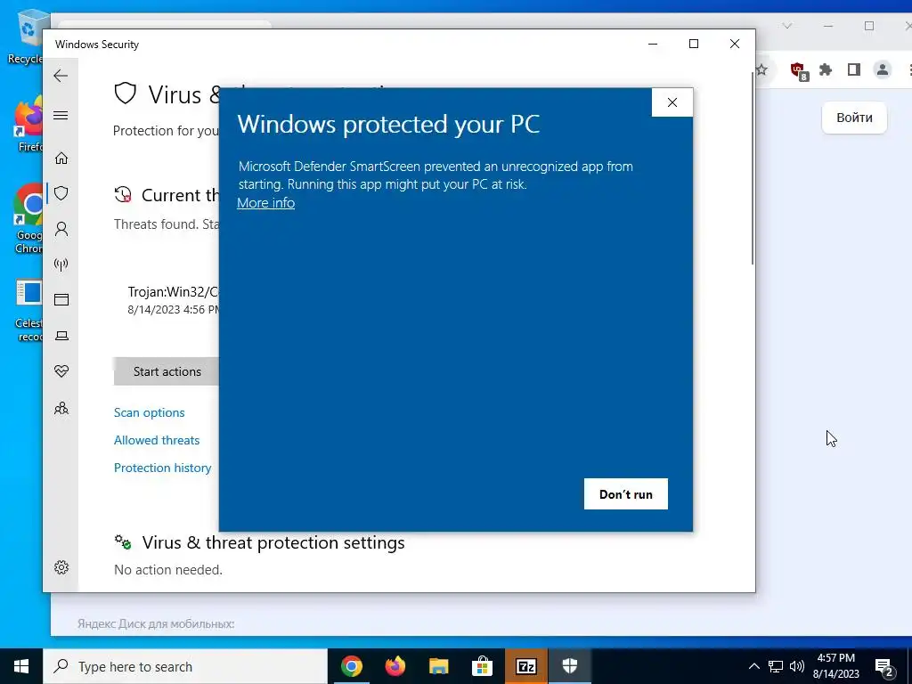Open 7-Zip from the taskbar

[525, 666]
